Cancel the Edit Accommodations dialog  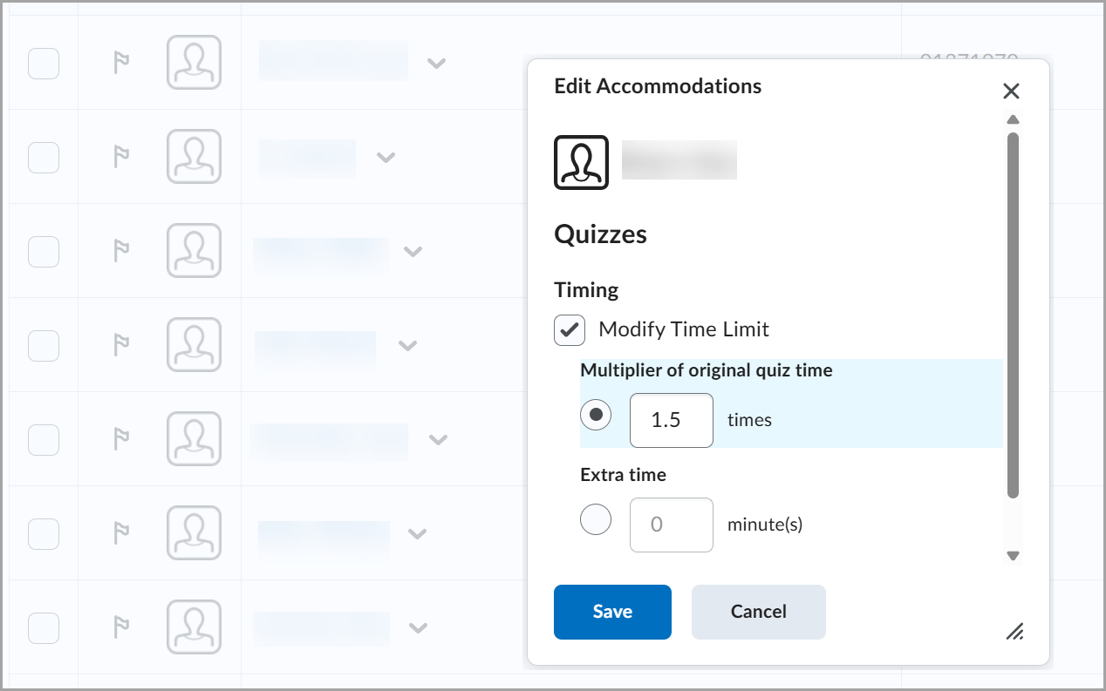(x=758, y=612)
